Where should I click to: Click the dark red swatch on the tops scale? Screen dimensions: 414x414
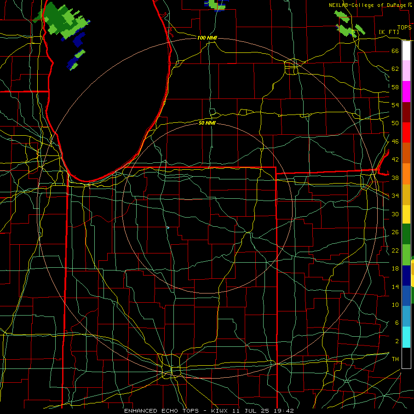coord(406,112)
